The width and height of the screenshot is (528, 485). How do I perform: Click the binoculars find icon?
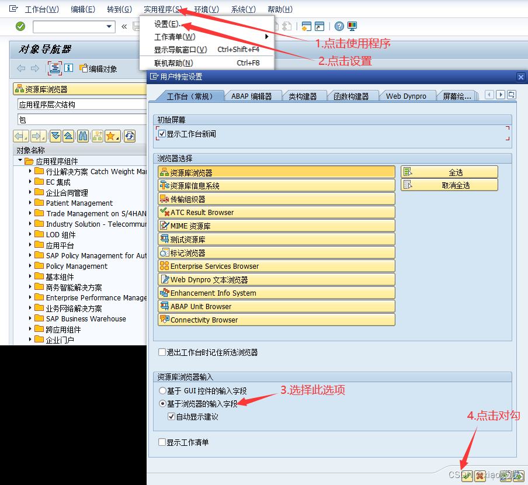coord(83,136)
